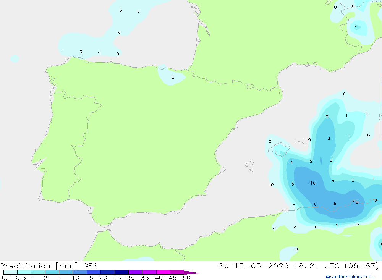Click the 'GFS' model label
The height and width of the screenshot is (280, 382).
coord(91,266)
